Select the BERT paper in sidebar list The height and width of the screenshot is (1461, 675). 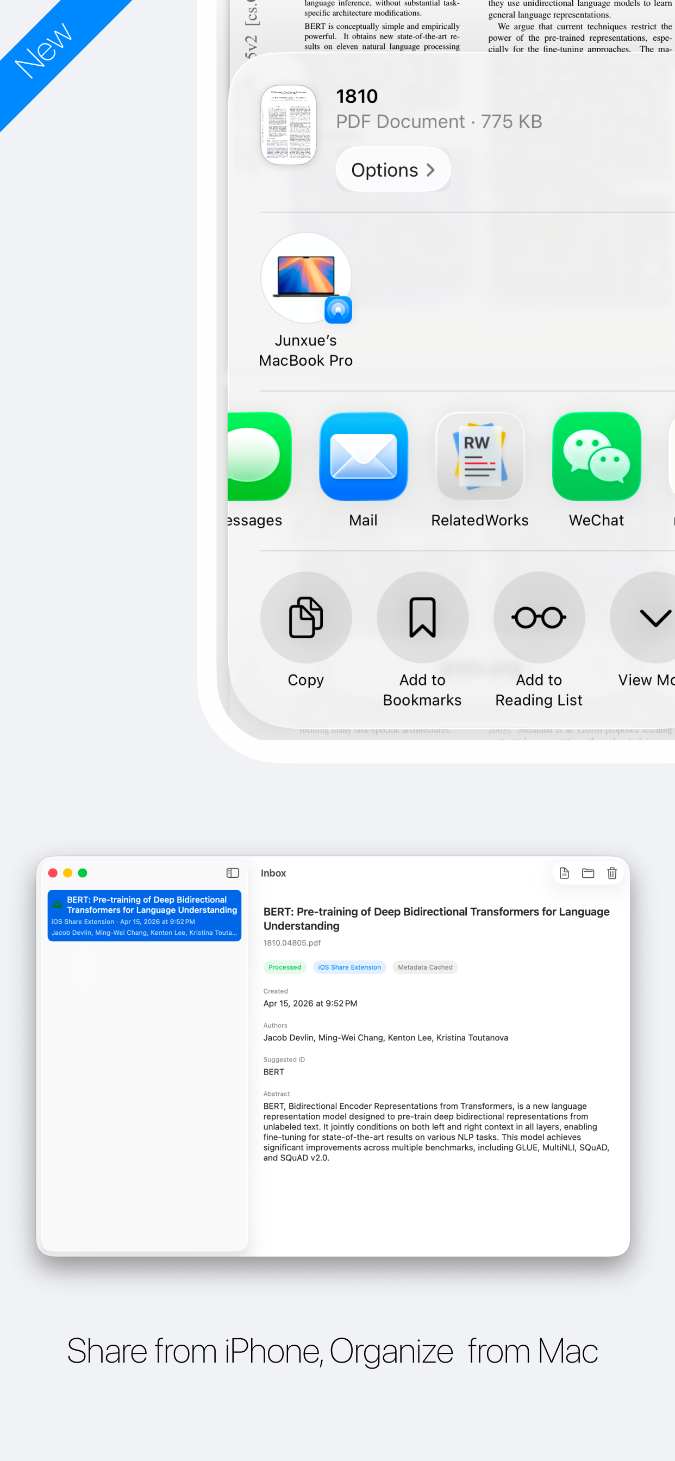click(x=145, y=915)
